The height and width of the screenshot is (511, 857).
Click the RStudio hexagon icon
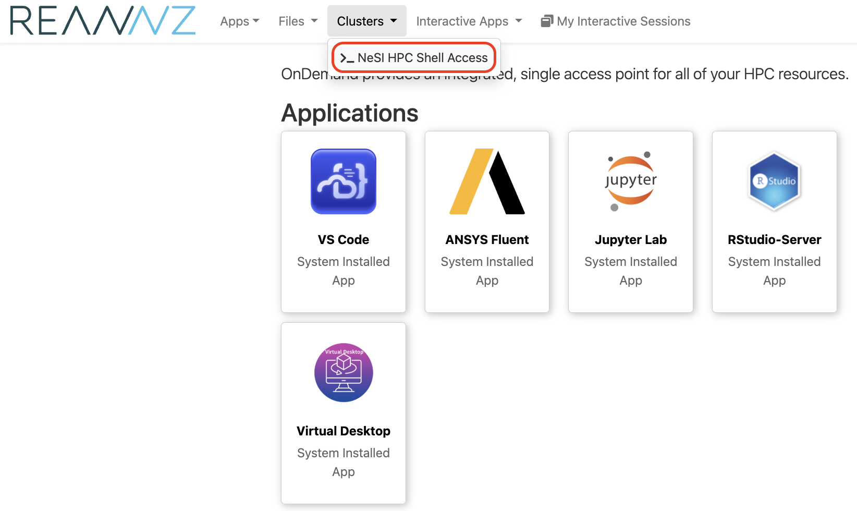[774, 181]
